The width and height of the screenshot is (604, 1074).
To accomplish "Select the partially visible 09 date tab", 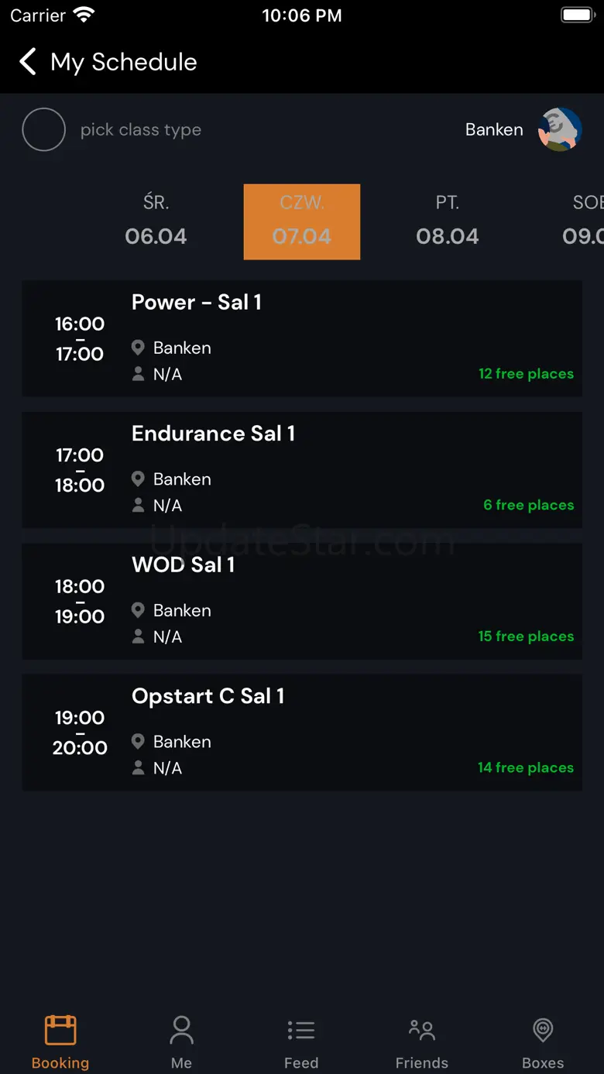I will coord(585,221).
